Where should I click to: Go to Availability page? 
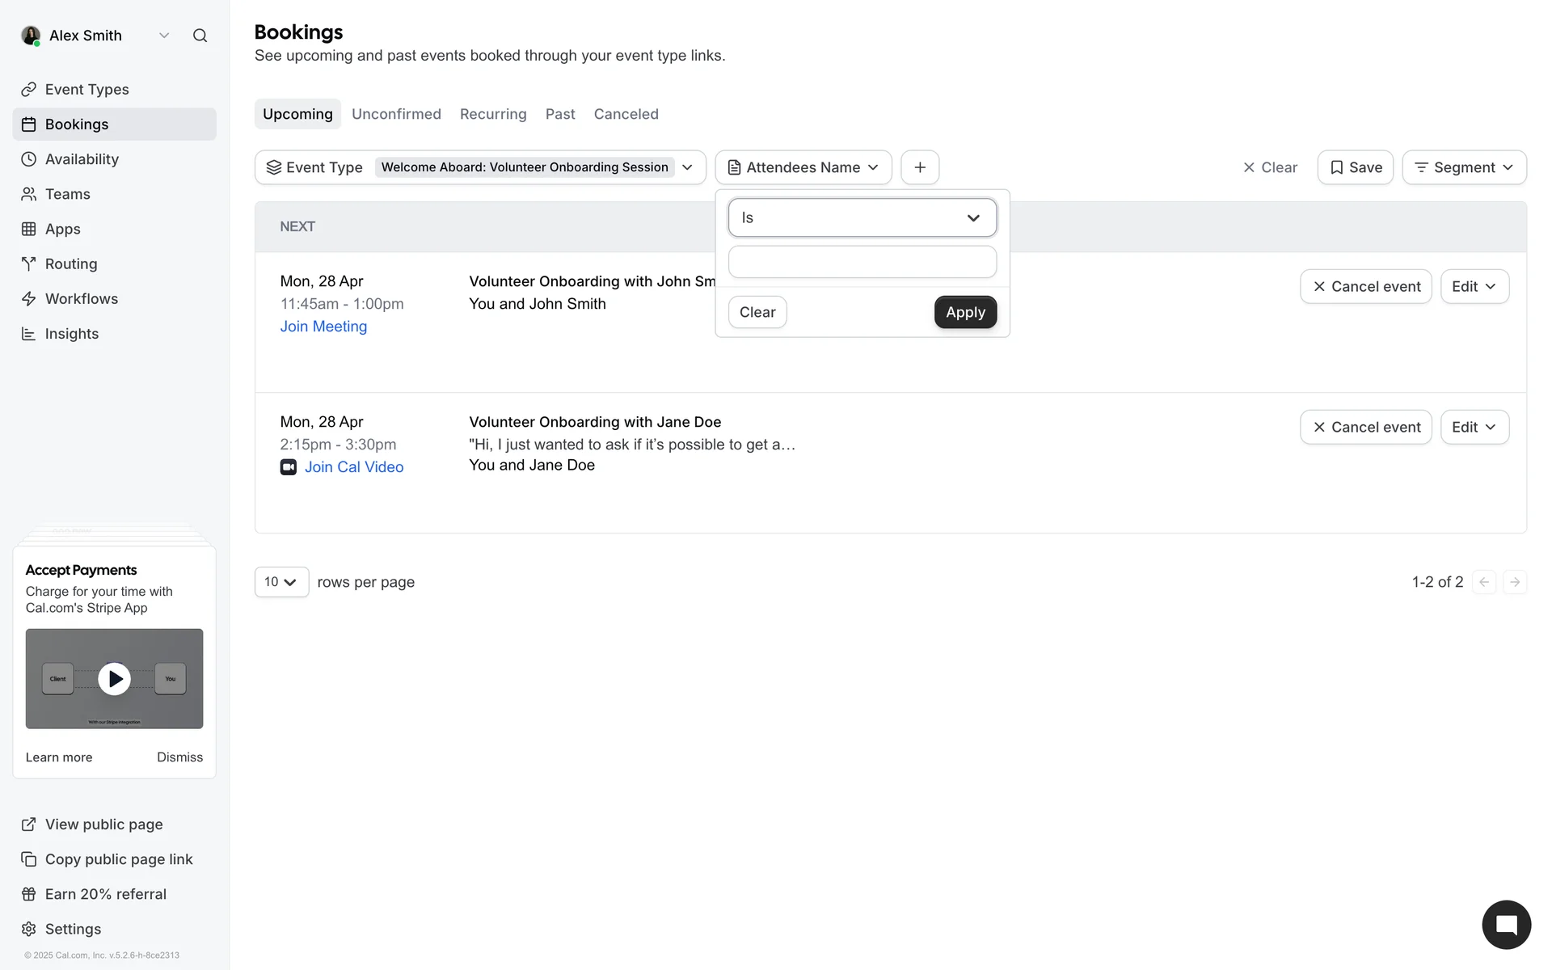point(82,159)
